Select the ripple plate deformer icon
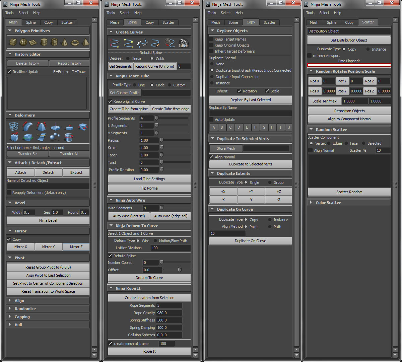Screen dimensions: 402x362 coord(55,127)
